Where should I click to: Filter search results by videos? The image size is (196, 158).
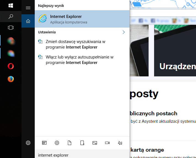107,143
